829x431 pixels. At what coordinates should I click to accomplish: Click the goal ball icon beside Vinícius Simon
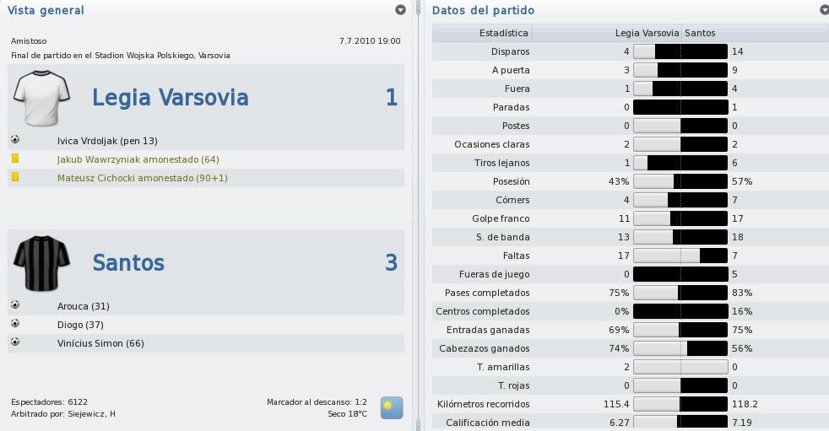[x=15, y=342]
